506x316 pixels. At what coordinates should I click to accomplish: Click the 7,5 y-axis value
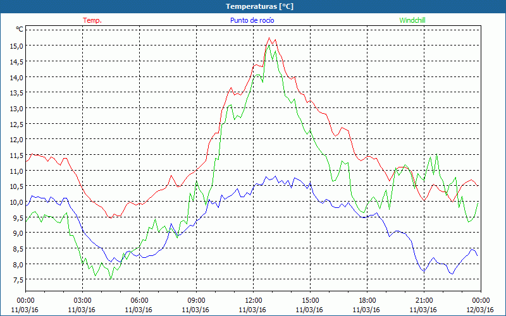18,280
